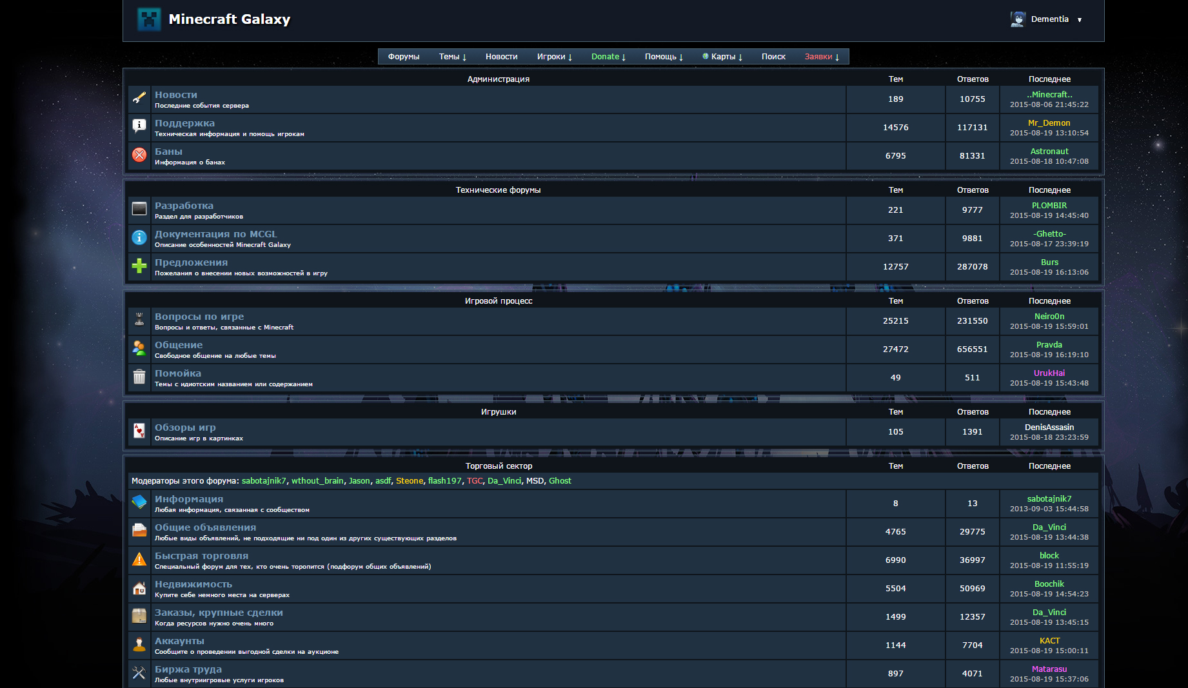Open the Баны forum link

(168, 152)
